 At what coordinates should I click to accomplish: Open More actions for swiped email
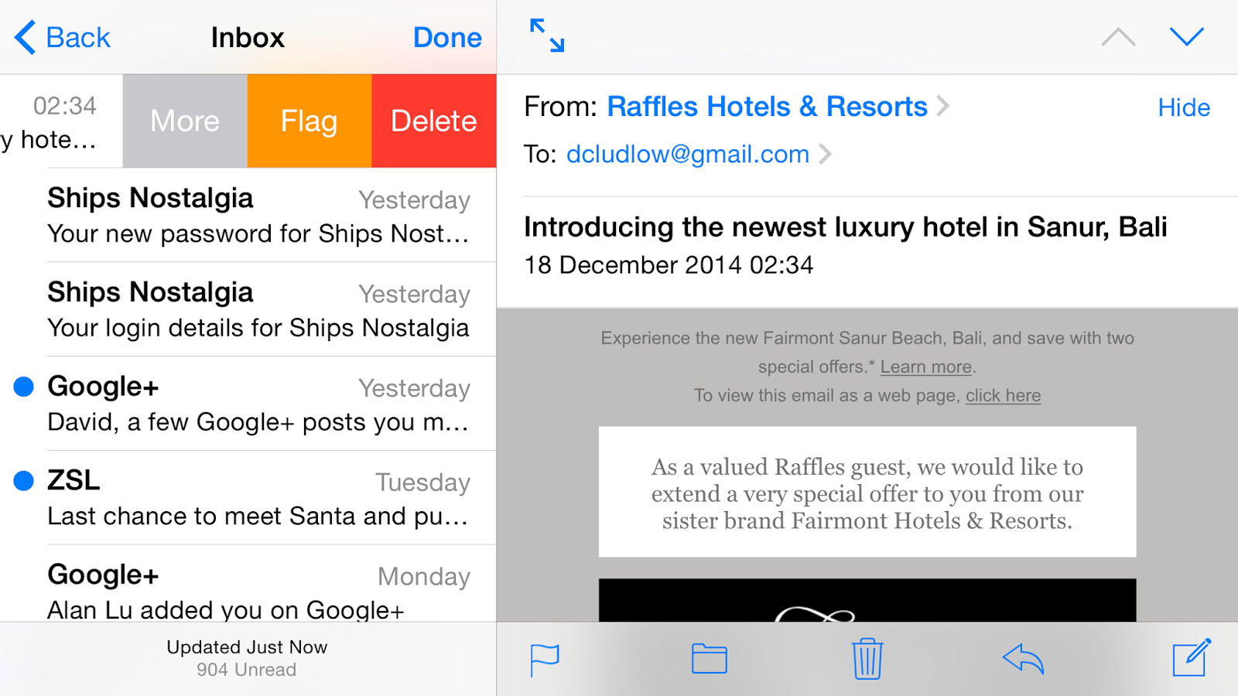185,121
